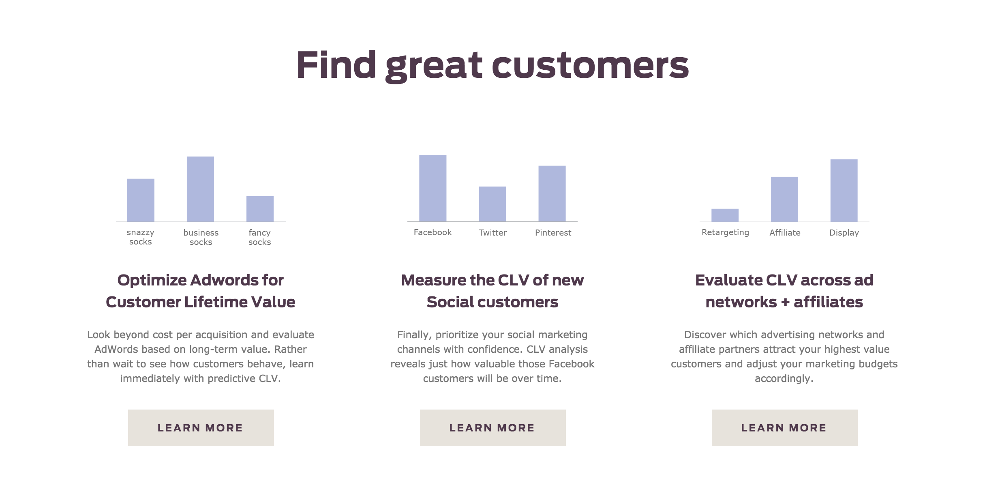
Task: Click "Evaluate CLV across ad networks + affiliates" heading
Action: 784,291
